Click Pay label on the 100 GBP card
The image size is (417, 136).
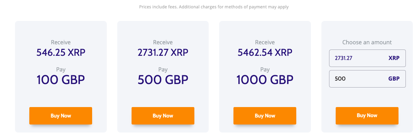pyautogui.click(x=61, y=70)
